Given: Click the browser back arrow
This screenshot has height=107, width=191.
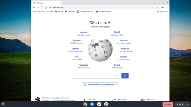Looking at the screenshot, I should 34,7.
